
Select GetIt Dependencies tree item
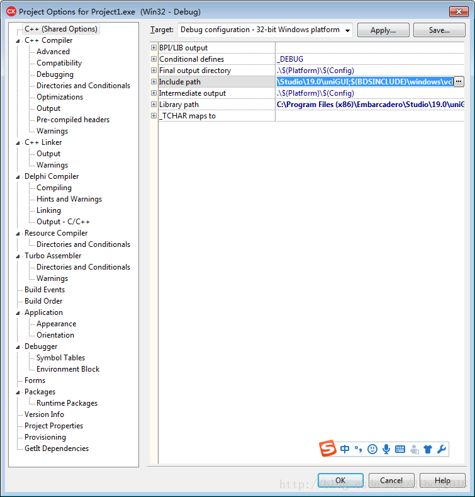click(x=57, y=448)
